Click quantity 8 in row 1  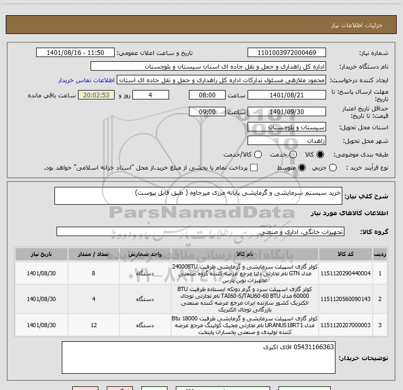pyautogui.click(x=94, y=273)
